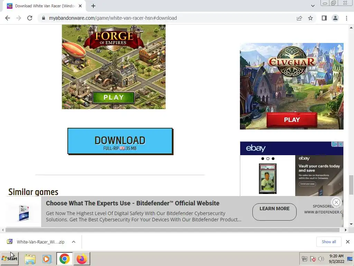Open AdChoices info on ebay ad

[x=335, y=144]
